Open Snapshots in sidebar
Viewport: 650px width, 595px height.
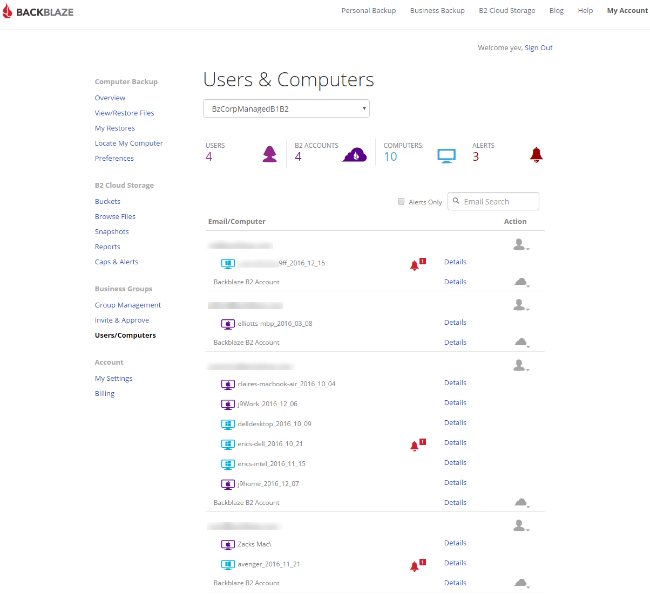112,232
